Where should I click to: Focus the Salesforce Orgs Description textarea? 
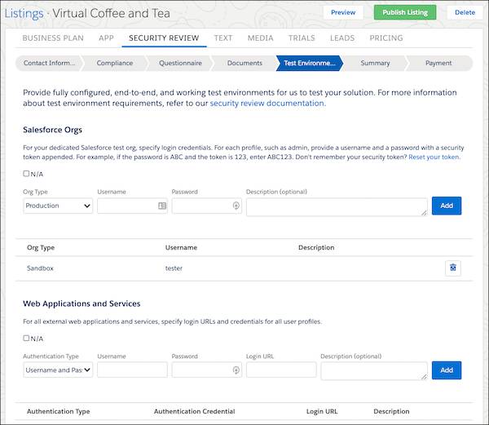(337, 207)
